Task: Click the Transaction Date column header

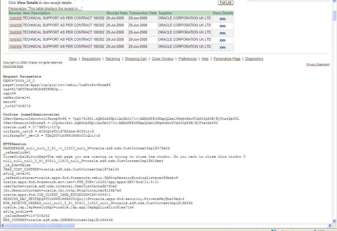Action: click(x=143, y=13)
